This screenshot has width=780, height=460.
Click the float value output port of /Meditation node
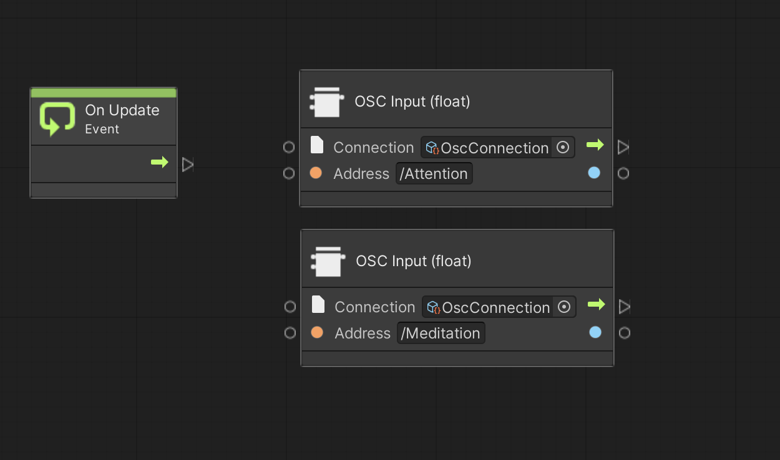(625, 333)
